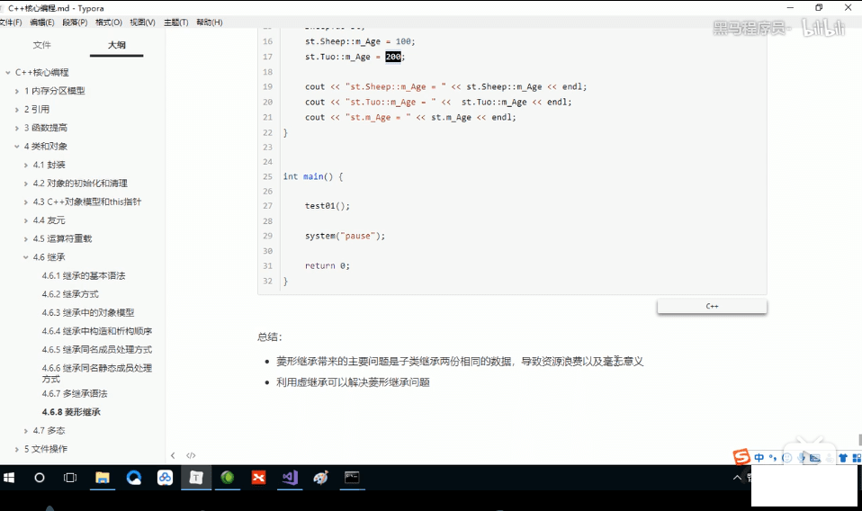
Task: Open the 视图(V) menu
Action: pyautogui.click(x=142, y=22)
